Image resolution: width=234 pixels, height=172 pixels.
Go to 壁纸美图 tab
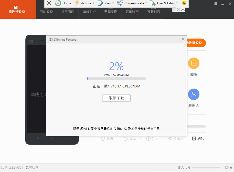pyautogui.click(x=111, y=12)
